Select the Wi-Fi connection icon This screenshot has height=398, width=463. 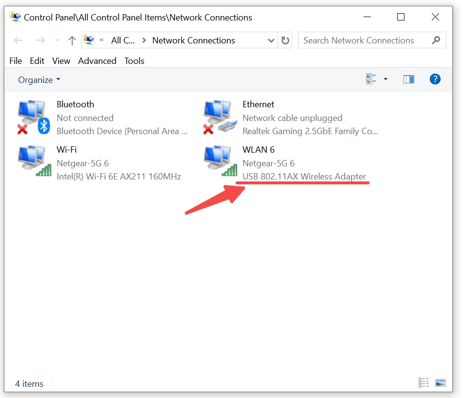[34, 161]
